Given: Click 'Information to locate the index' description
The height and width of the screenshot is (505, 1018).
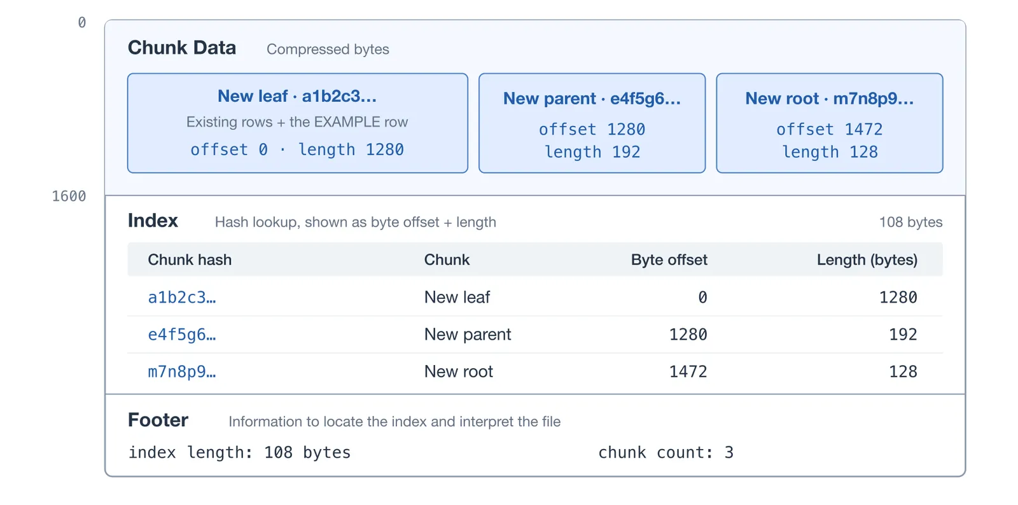Looking at the screenshot, I should click(x=394, y=422).
